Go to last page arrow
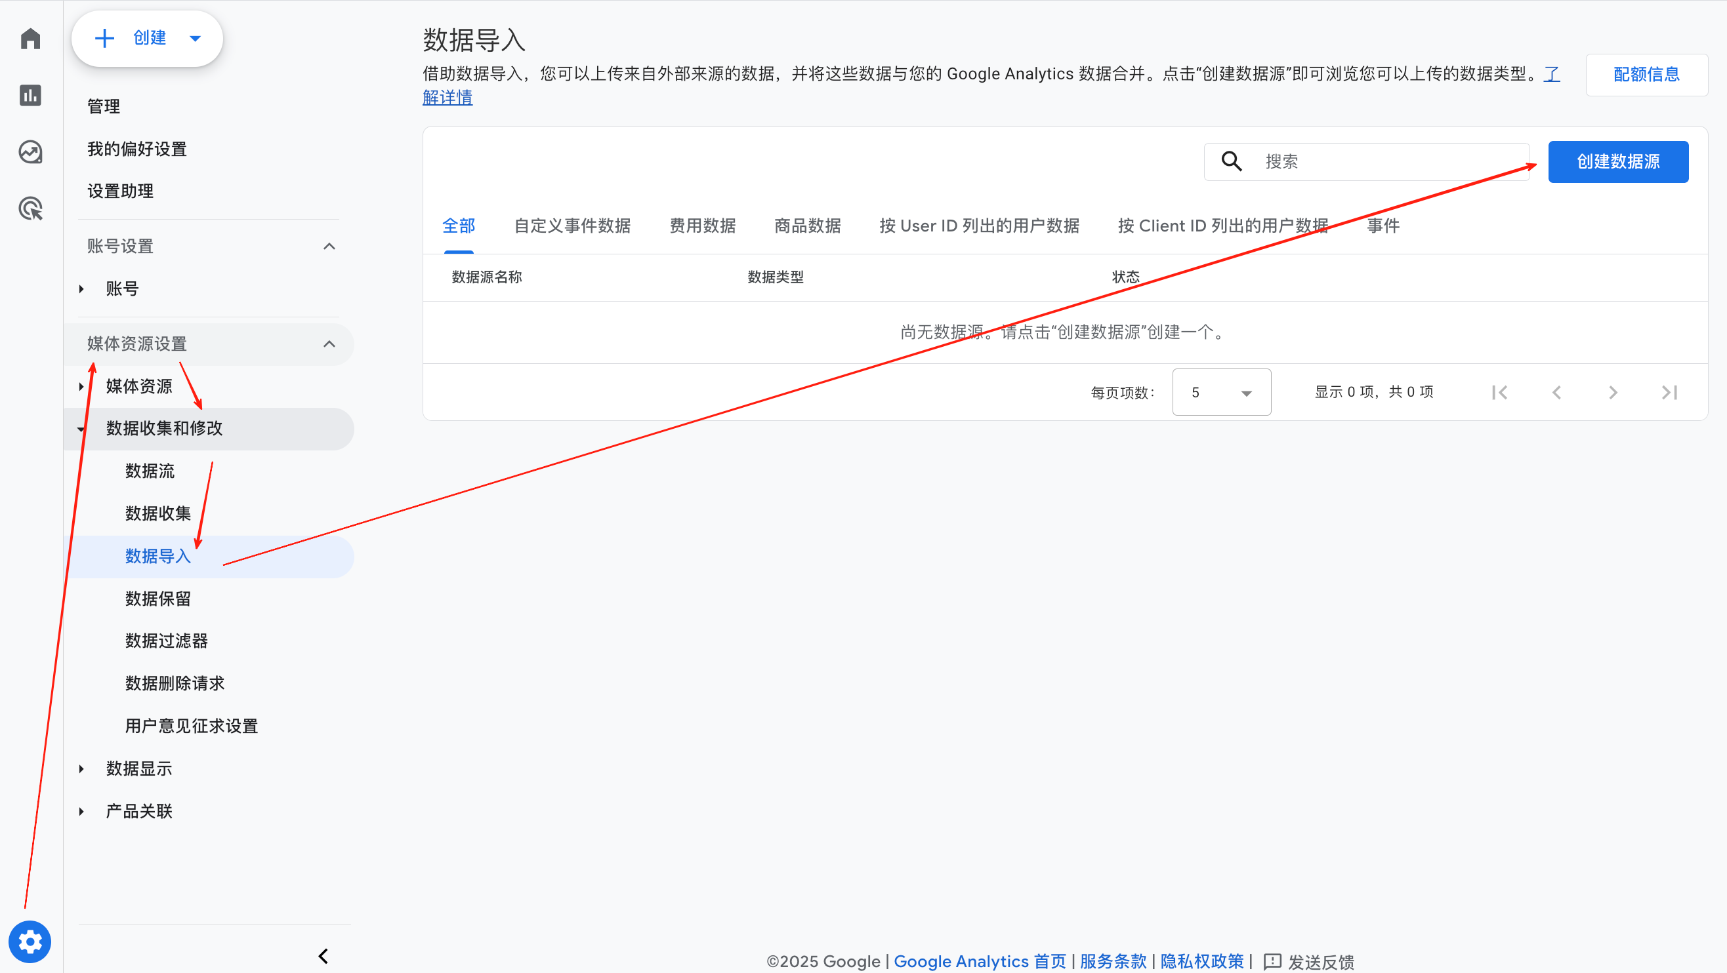The height and width of the screenshot is (973, 1727). [x=1669, y=392]
